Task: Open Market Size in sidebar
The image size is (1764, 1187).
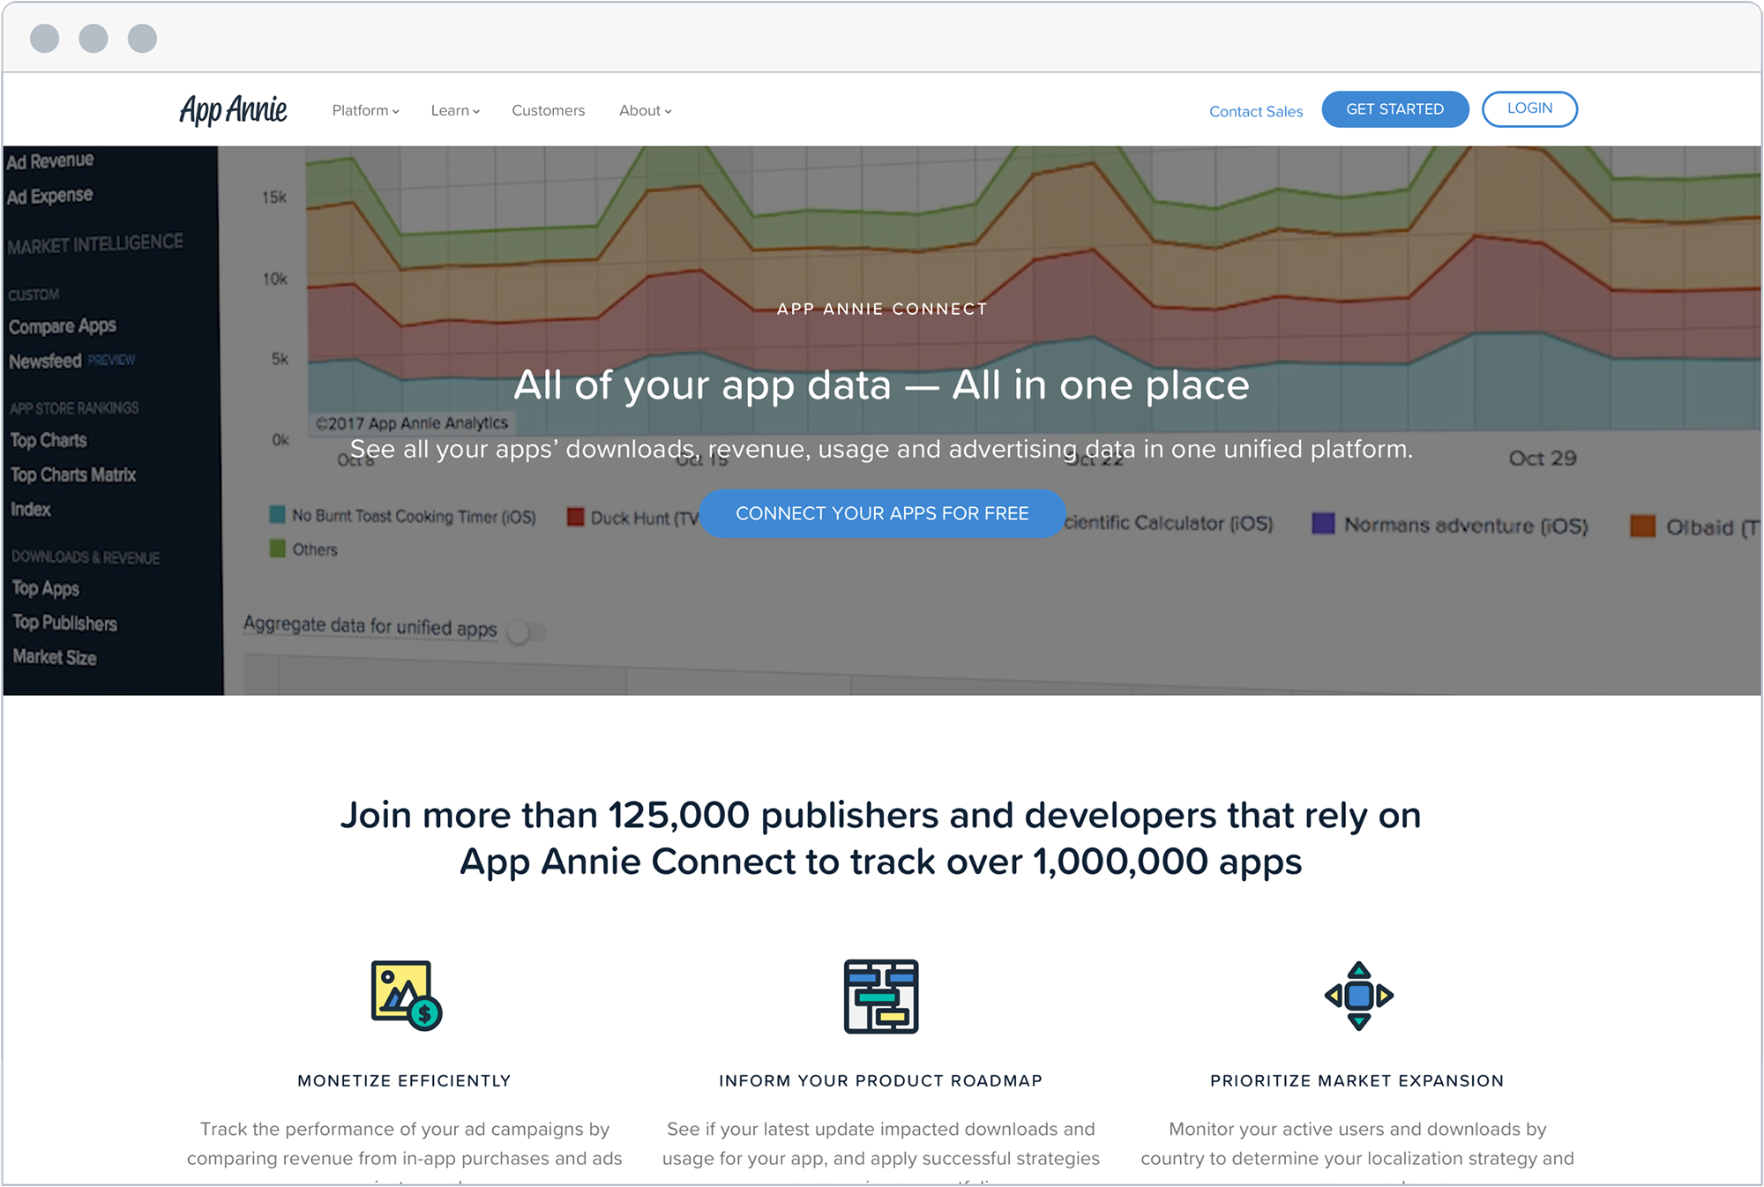Action: [x=55, y=657]
